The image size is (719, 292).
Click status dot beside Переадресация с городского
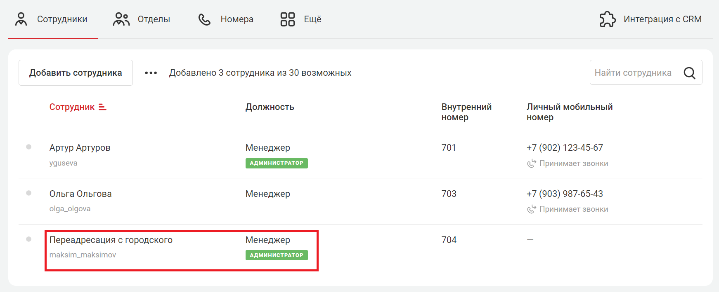28,239
